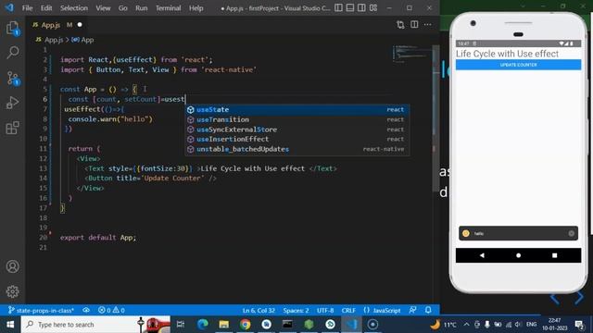Click Ln 6, Col 32 in status bar
Screen dimensions: 593x333
(x=259, y=311)
